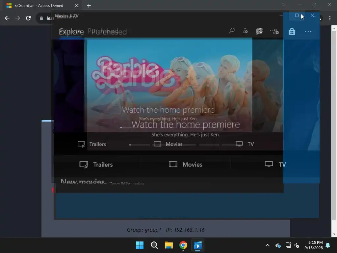The image size is (337, 253).
Task: Reload the Chrome page
Action: (x=28, y=18)
